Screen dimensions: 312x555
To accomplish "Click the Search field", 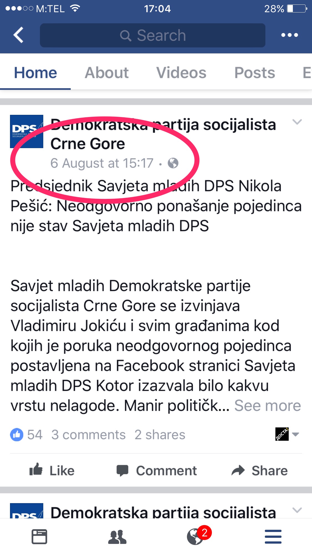I will pos(153,35).
